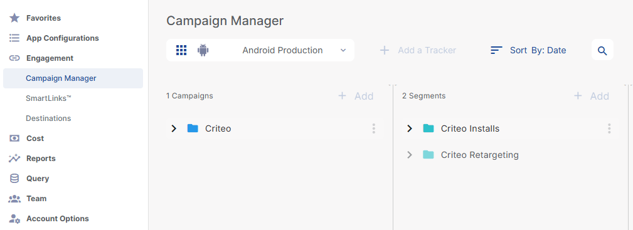Image resolution: width=633 pixels, height=230 pixels.
Task: Click the Engagement link icon
Action: point(14,58)
